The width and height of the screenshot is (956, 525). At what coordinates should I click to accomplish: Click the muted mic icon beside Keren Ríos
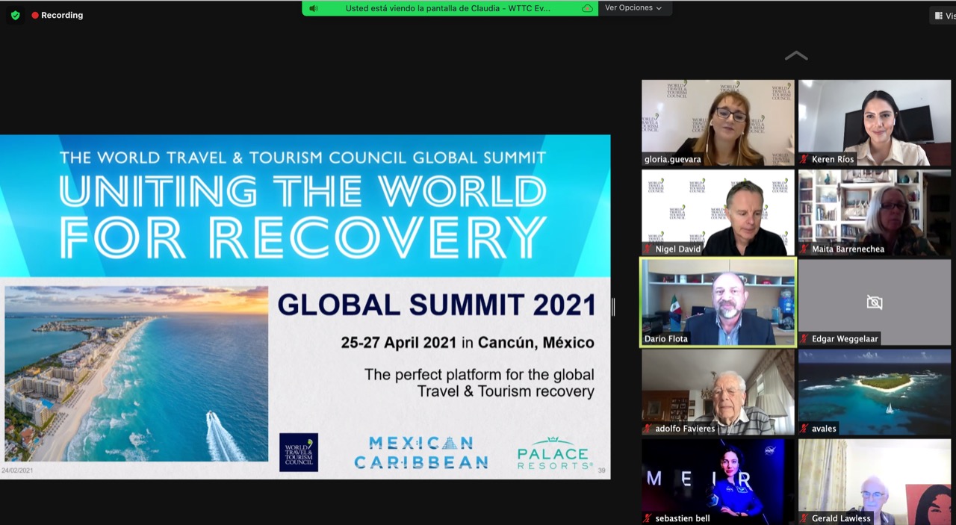804,160
